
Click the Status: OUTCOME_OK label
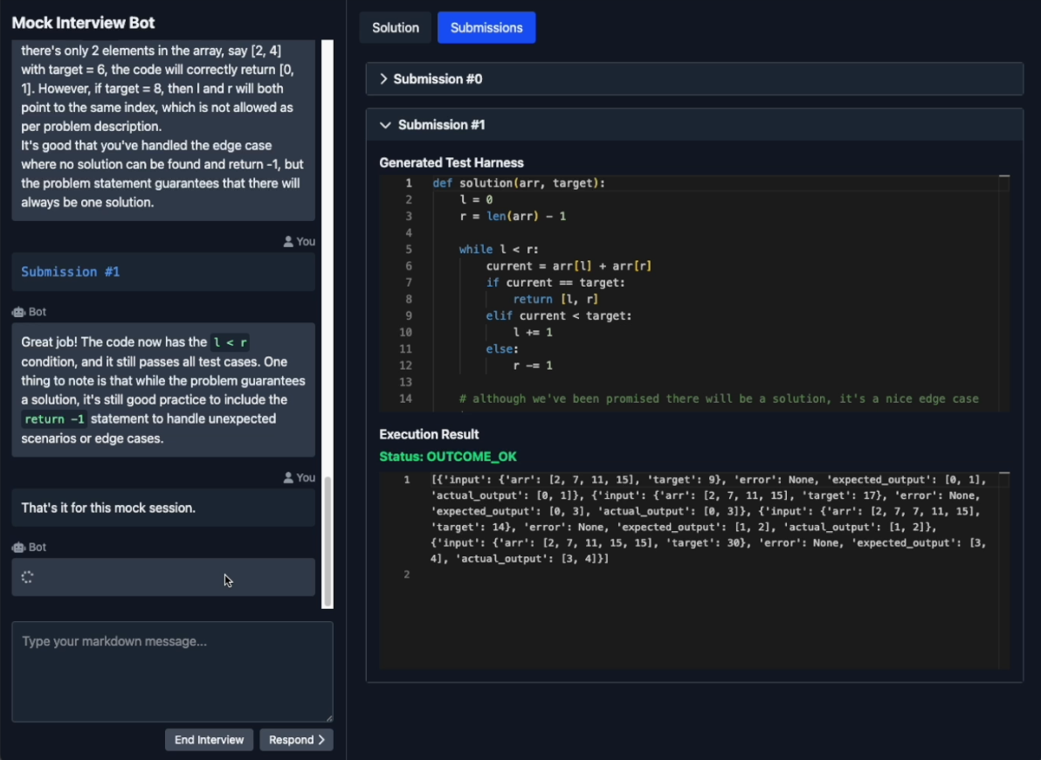click(448, 456)
